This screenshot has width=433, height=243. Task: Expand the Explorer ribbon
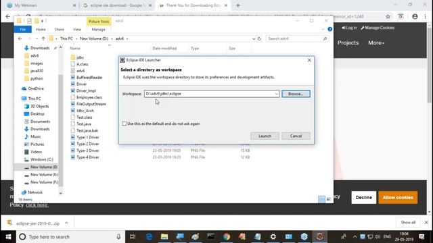click(323, 29)
